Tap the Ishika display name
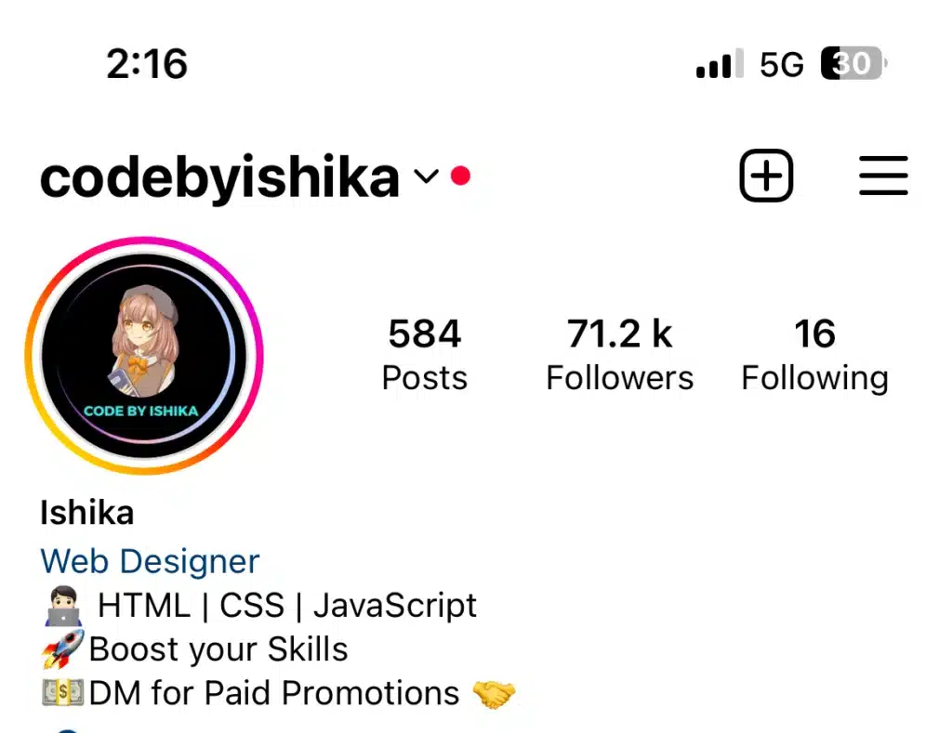This screenshot has height=733, width=952. [86, 513]
